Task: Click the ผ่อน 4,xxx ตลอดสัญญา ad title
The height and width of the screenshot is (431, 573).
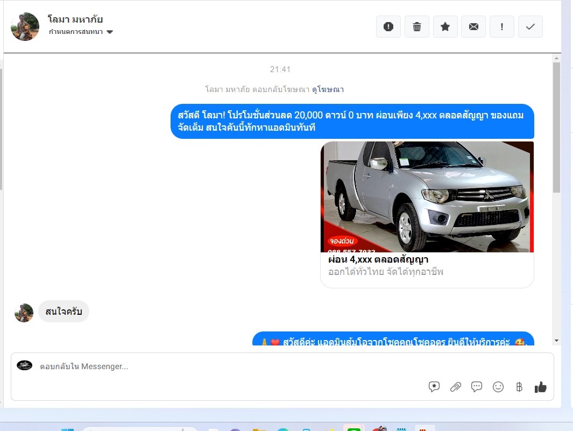Action: (378, 259)
